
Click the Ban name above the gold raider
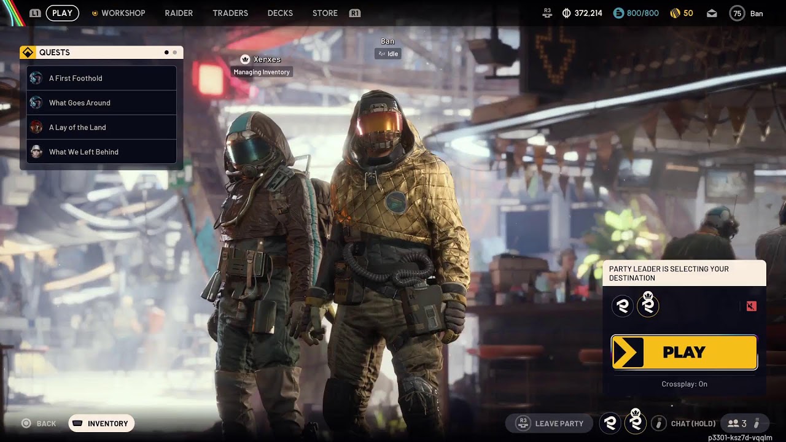387,41
